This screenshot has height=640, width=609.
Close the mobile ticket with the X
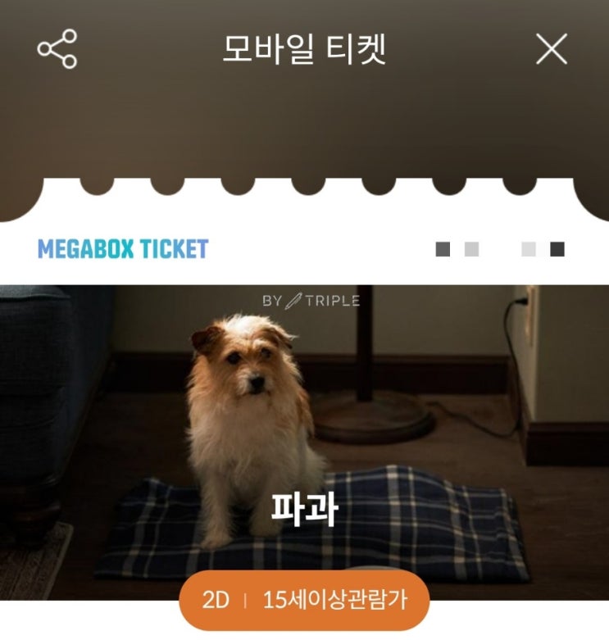click(x=552, y=49)
